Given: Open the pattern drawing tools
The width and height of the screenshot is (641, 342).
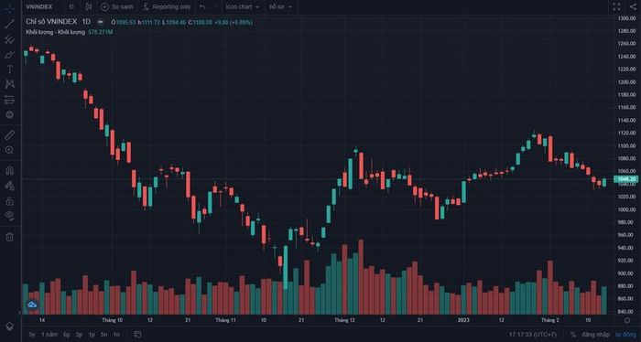Looking at the screenshot, I should pos(10,84).
